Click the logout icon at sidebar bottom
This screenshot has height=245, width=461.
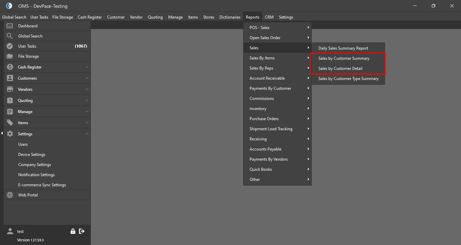click(x=82, y=231)
